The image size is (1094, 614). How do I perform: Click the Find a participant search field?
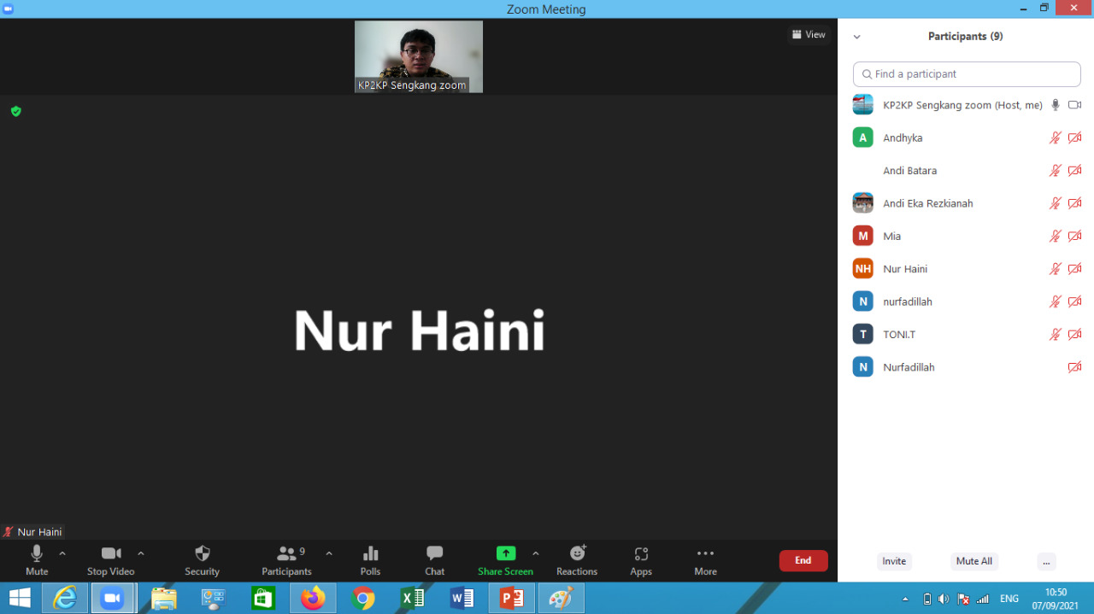coord(967,74)
